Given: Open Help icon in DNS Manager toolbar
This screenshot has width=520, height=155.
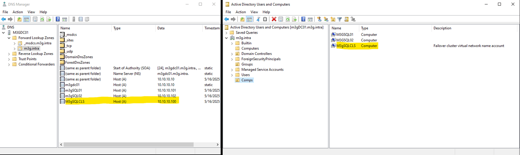Looking at the screenshot, I should [58, 19].
